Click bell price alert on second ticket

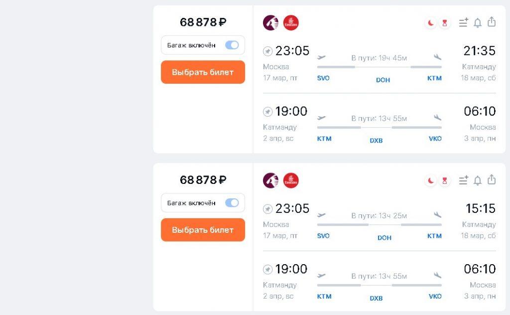(478, 180)
